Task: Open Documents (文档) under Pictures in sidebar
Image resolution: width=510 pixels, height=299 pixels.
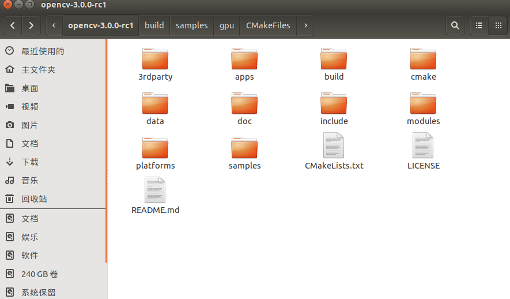Action: 52,144
